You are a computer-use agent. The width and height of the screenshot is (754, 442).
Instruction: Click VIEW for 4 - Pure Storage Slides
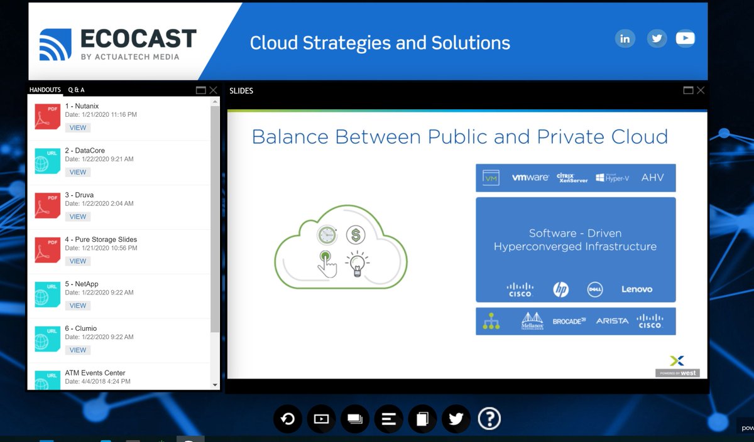(x=78, y=261)
